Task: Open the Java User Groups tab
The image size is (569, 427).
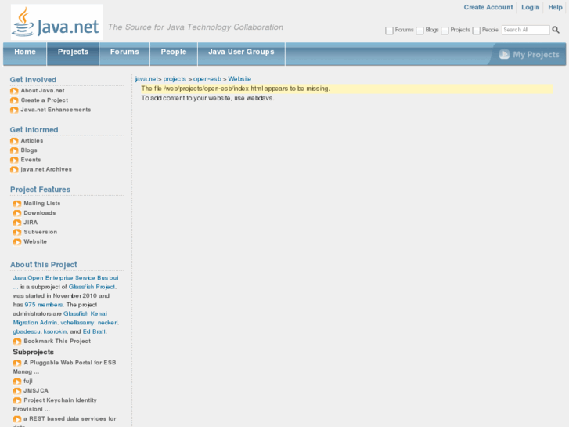Action: pos(241,54)
